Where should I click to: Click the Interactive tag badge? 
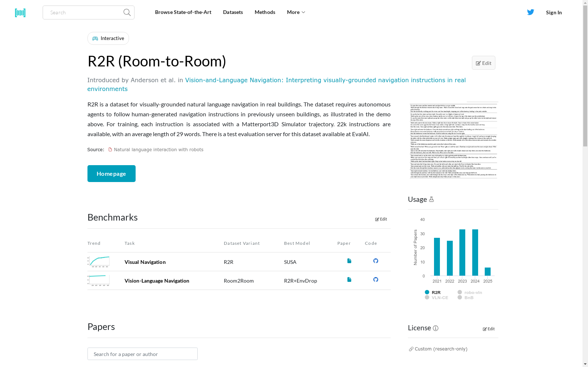tap(108, 39)
